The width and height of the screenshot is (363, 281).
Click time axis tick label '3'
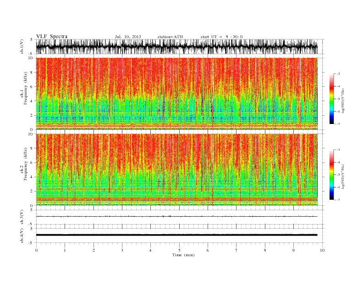122,250
